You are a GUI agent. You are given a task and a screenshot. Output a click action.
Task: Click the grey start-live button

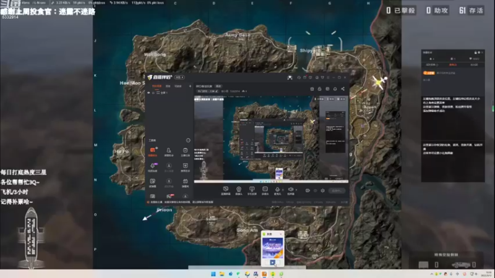pos(337,190)
